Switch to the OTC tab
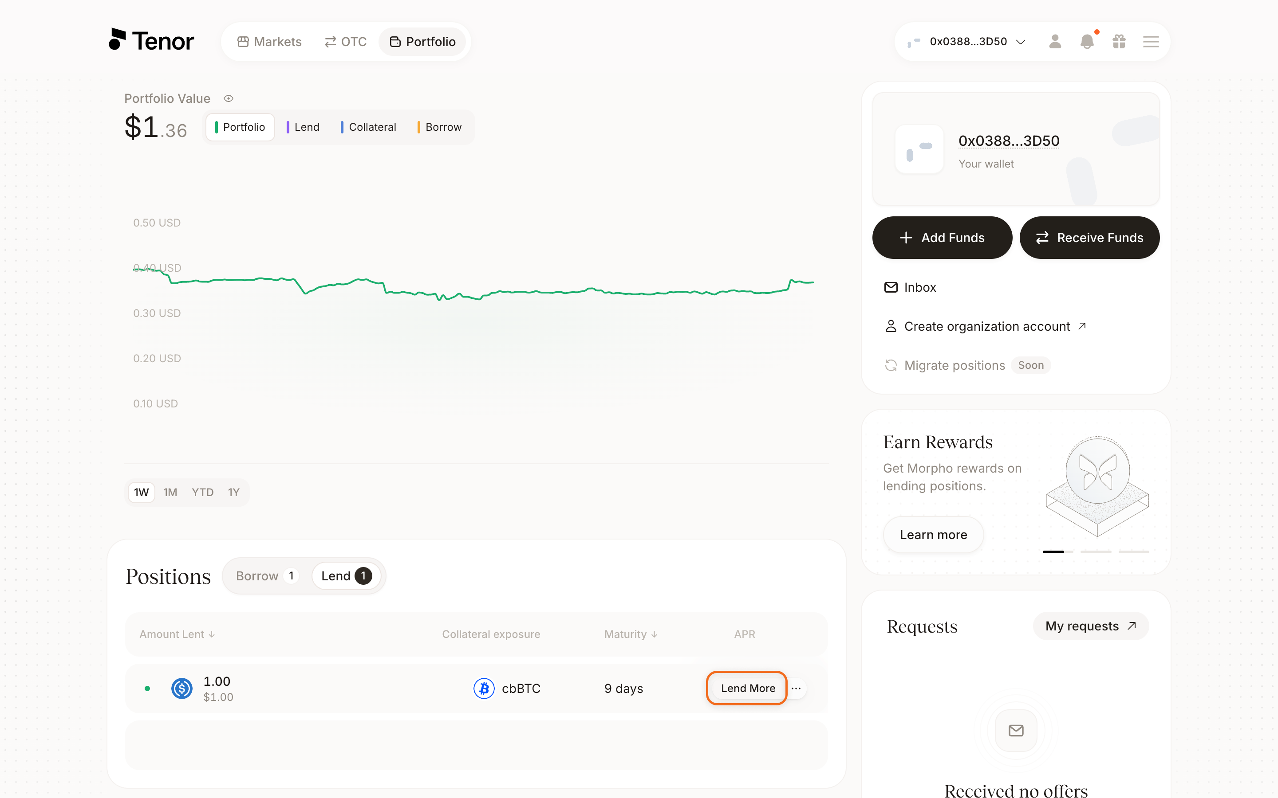 345,42
